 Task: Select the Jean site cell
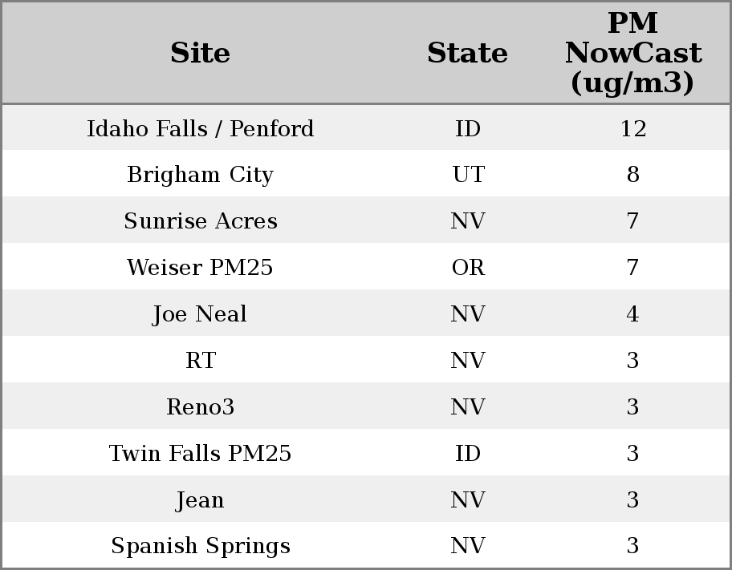point(201,500)
